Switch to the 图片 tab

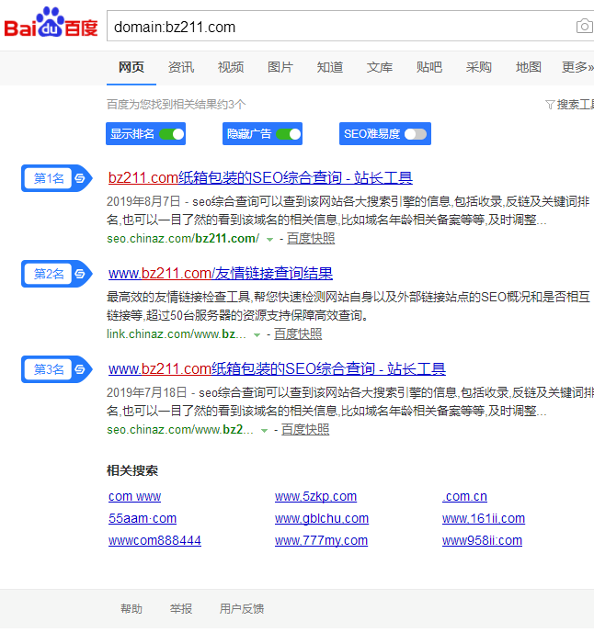280,67
